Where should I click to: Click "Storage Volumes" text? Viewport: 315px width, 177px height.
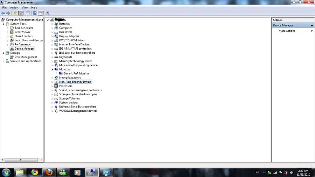69,98
